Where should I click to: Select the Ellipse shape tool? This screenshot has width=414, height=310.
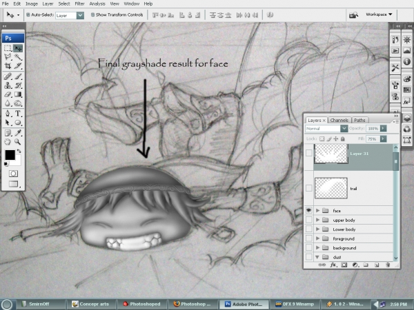coord(18,123)
